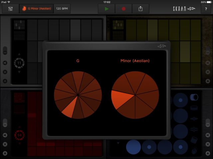Screen dimensions: 213x159
Task: Select the shaker icon at the drum list bottom
Action: 194,150
